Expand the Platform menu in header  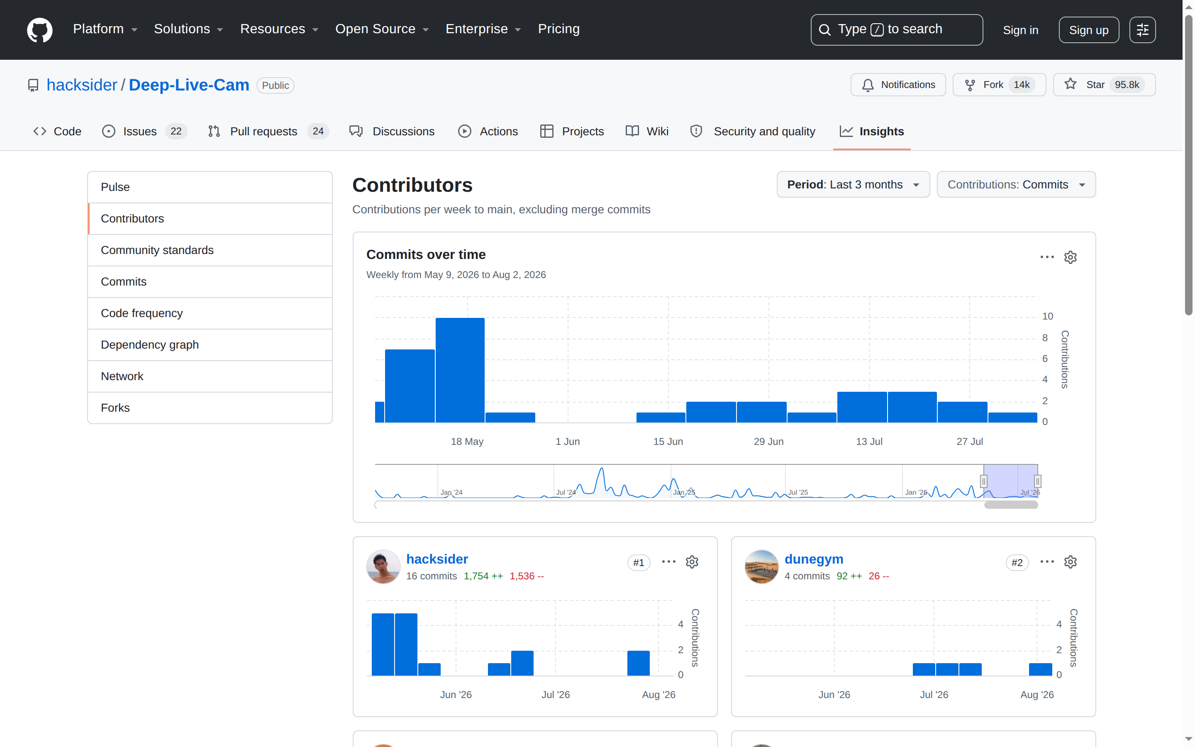(105, 29)
